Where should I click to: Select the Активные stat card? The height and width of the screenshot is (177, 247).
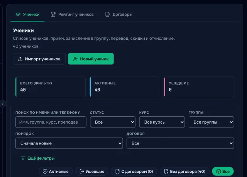[x=125, y=87]
